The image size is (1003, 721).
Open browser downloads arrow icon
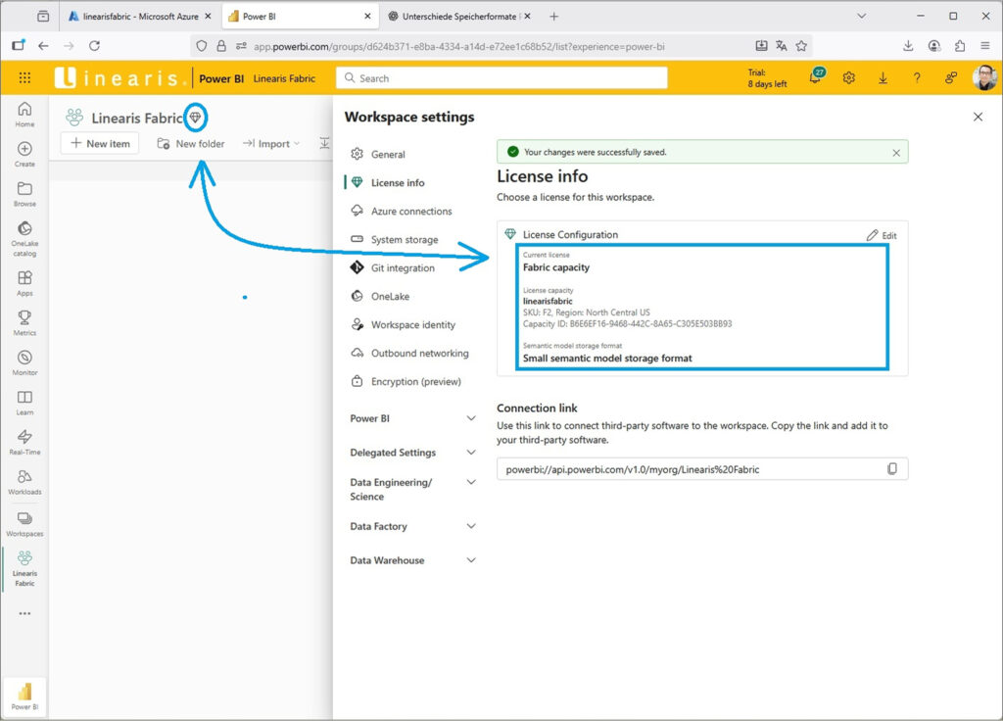[908, 45]
